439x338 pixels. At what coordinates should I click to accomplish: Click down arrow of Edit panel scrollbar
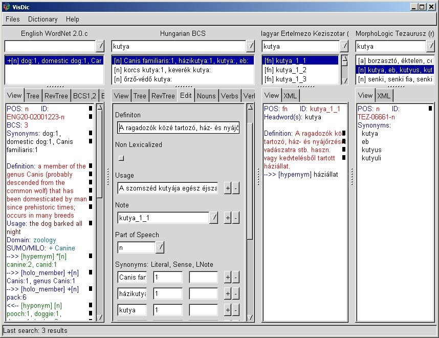pos(250,318)
